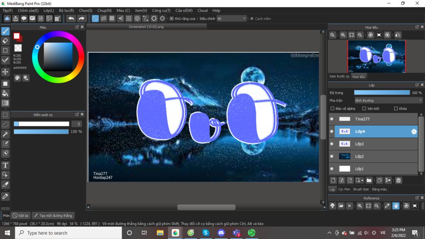Expand the add-layer dropdown arrow
This screenshot has height=239, width=425.
(362, 180)
